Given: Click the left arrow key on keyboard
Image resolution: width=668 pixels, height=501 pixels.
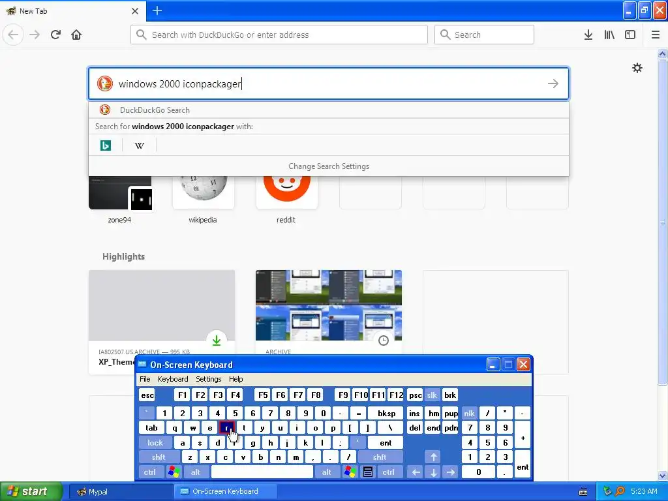Looking at the screenshot, I should [416, 472].
